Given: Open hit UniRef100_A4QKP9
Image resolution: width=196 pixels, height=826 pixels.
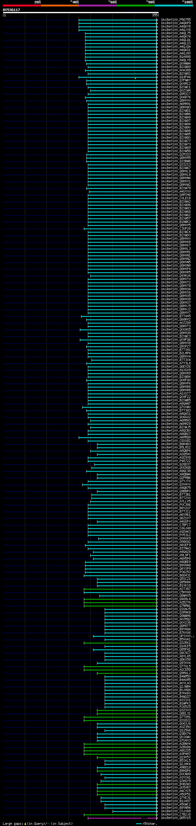Looking at the screenshot, I should click(176, 23).
